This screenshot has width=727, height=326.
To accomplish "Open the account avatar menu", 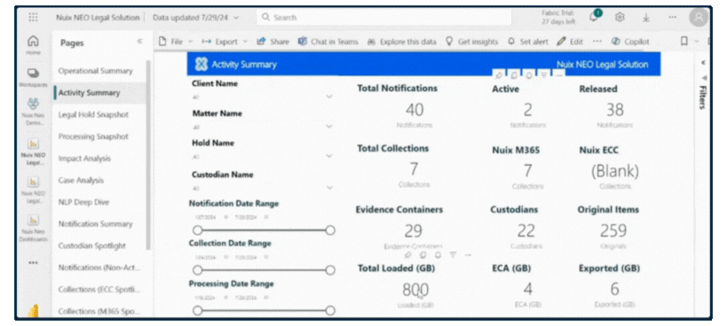I will click(699, 18).
